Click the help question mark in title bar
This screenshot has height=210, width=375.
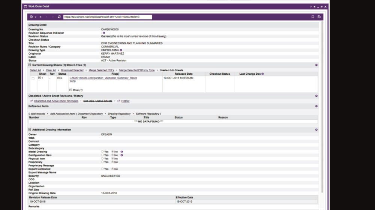tap(310, 7)
